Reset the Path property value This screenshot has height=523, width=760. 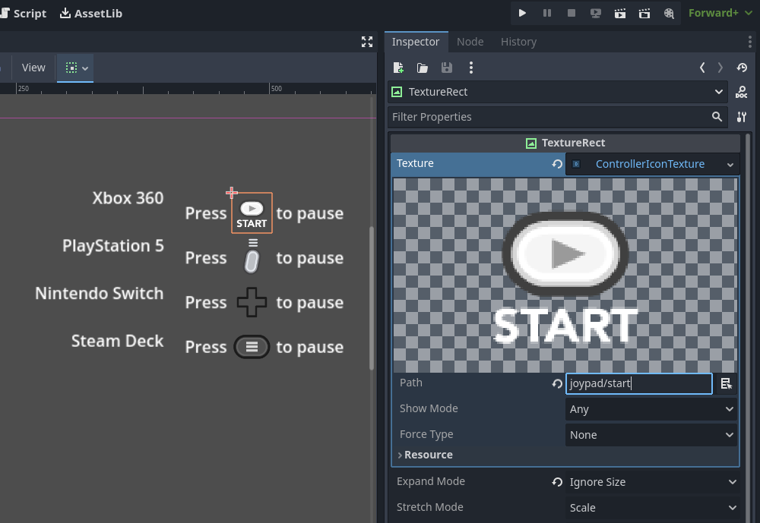click(x=557, y=383)
